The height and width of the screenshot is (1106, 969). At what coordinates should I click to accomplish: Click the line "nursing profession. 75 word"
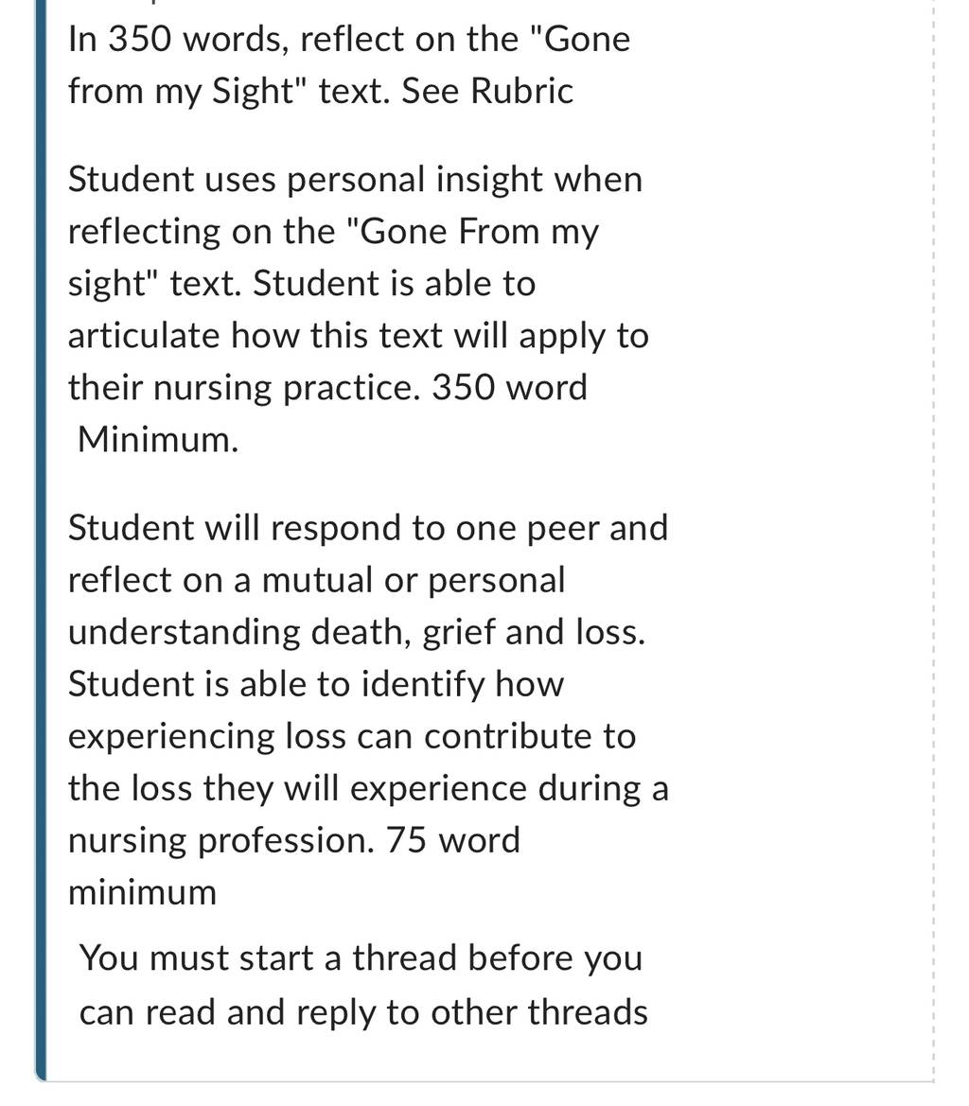click(294, 840)
